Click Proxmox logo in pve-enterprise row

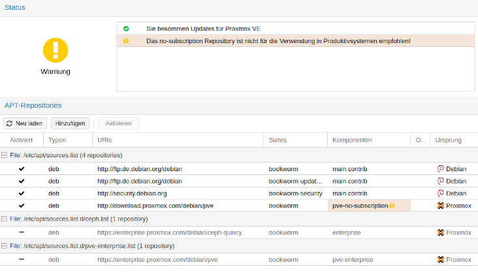tap(441, 259)
